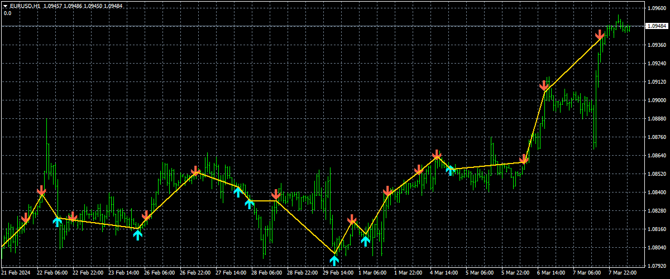Select cyan buy arrow just before 26 Feb 06:00
Screen dimensions: 670x279
click(137, 234)
